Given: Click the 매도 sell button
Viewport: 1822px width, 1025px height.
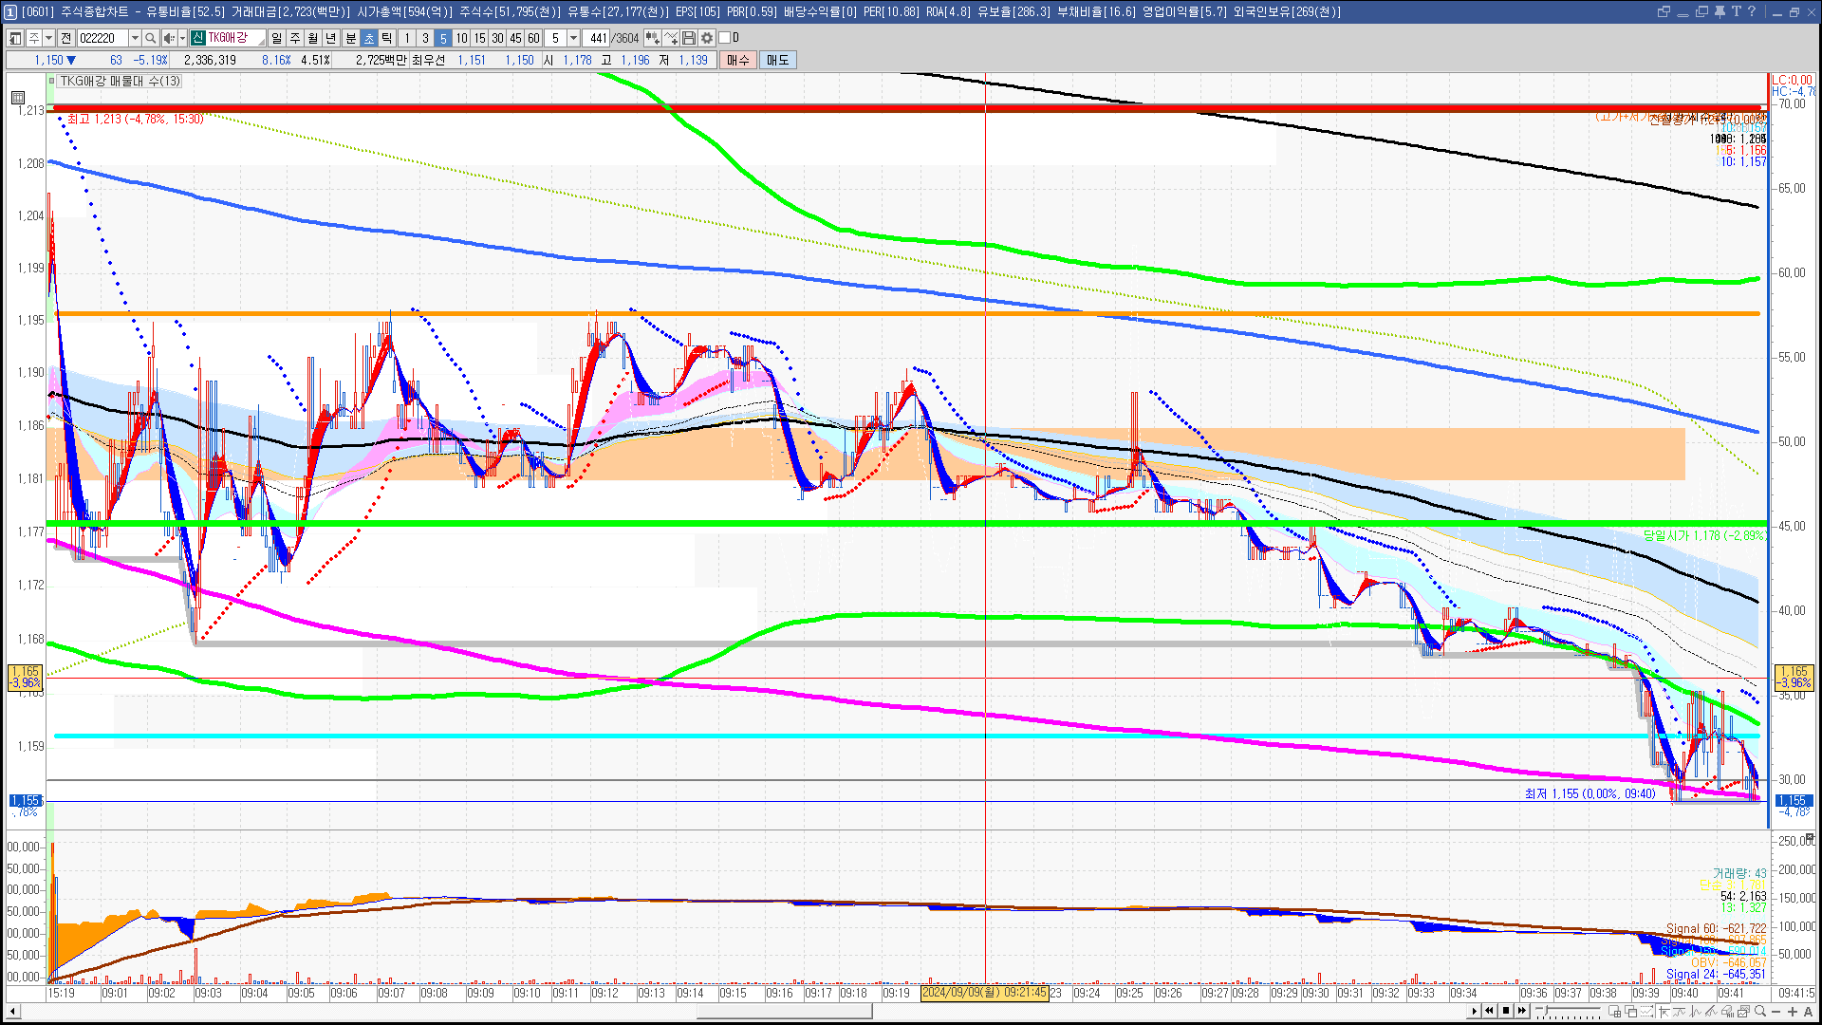Looking at the screenshot, I should [x=777, y=60].
